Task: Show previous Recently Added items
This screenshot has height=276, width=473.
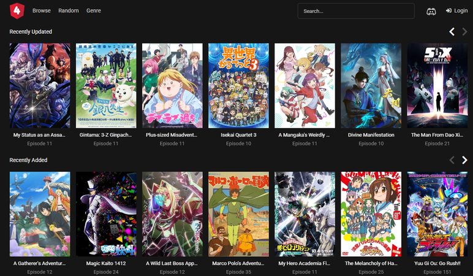Action: (452, 160)
